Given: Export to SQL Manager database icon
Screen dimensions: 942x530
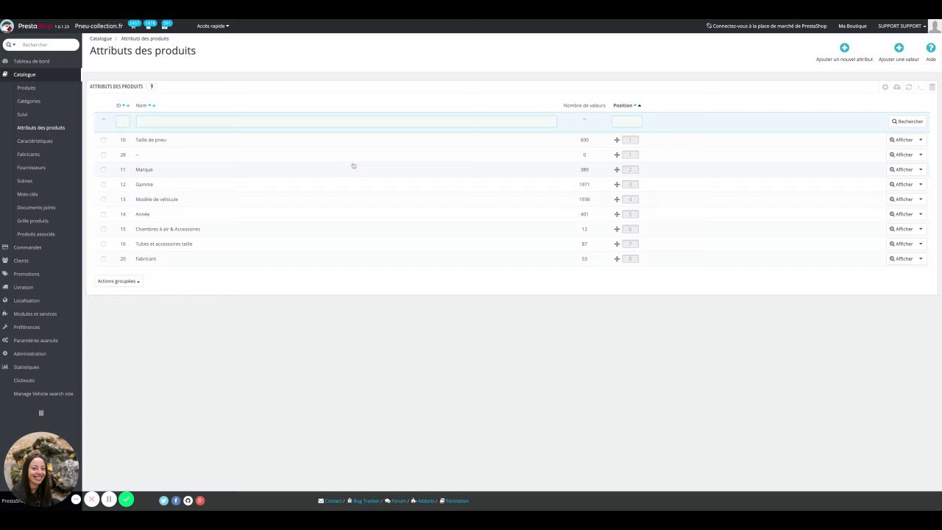Looking at the screenshot, I should (932, 87).
